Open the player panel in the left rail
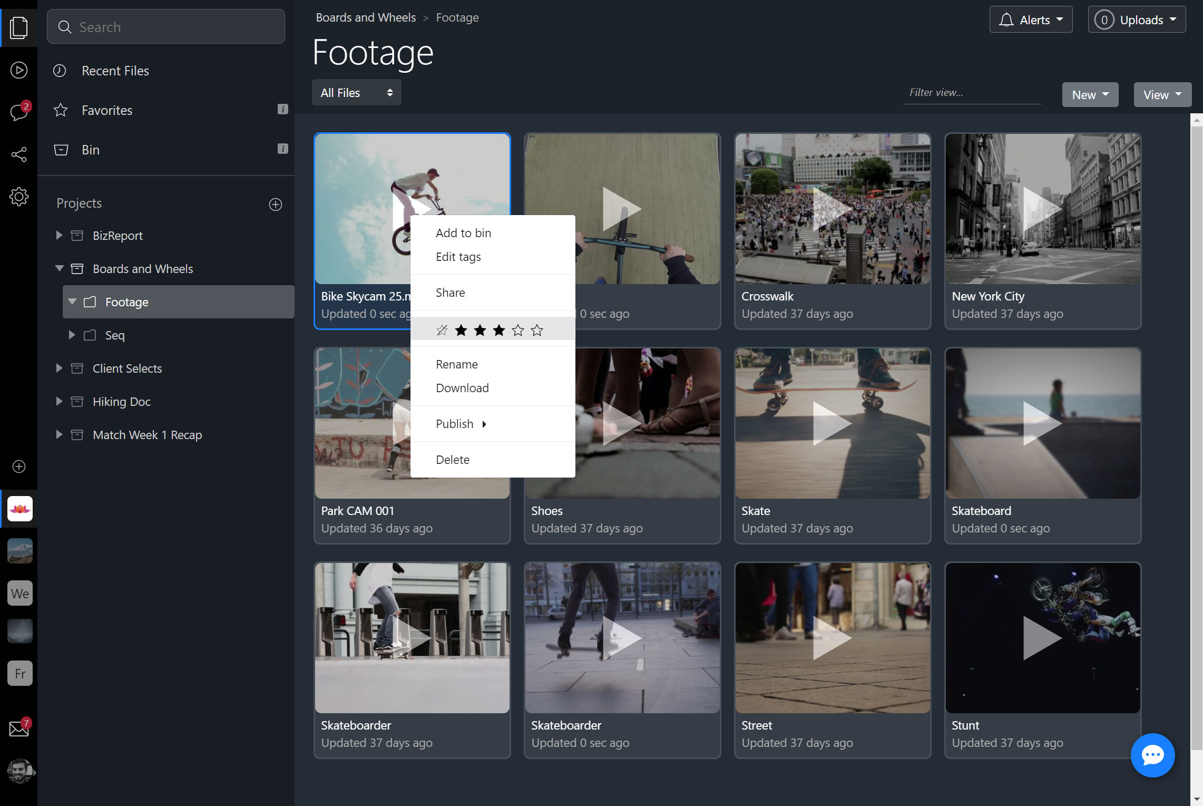 point(19,70)
